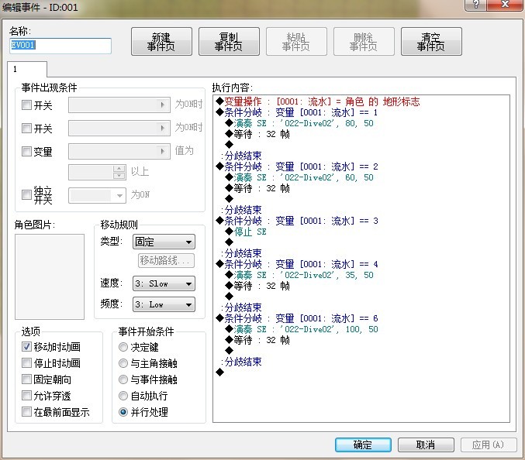Cancel the dialog with 取消
Image resolution: width=525 pixels, height=460 pixels.
pos(426,445)
